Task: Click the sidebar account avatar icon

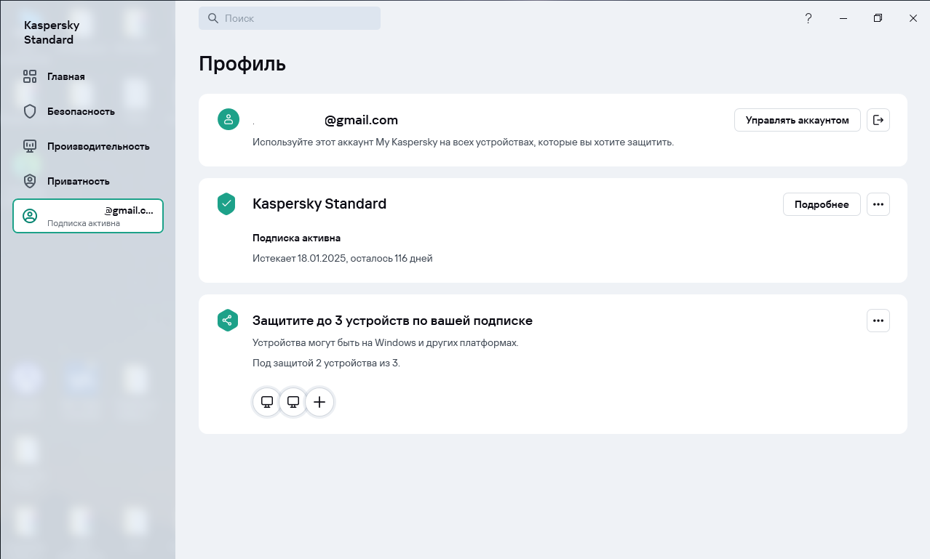Action: tap(30, 216)
